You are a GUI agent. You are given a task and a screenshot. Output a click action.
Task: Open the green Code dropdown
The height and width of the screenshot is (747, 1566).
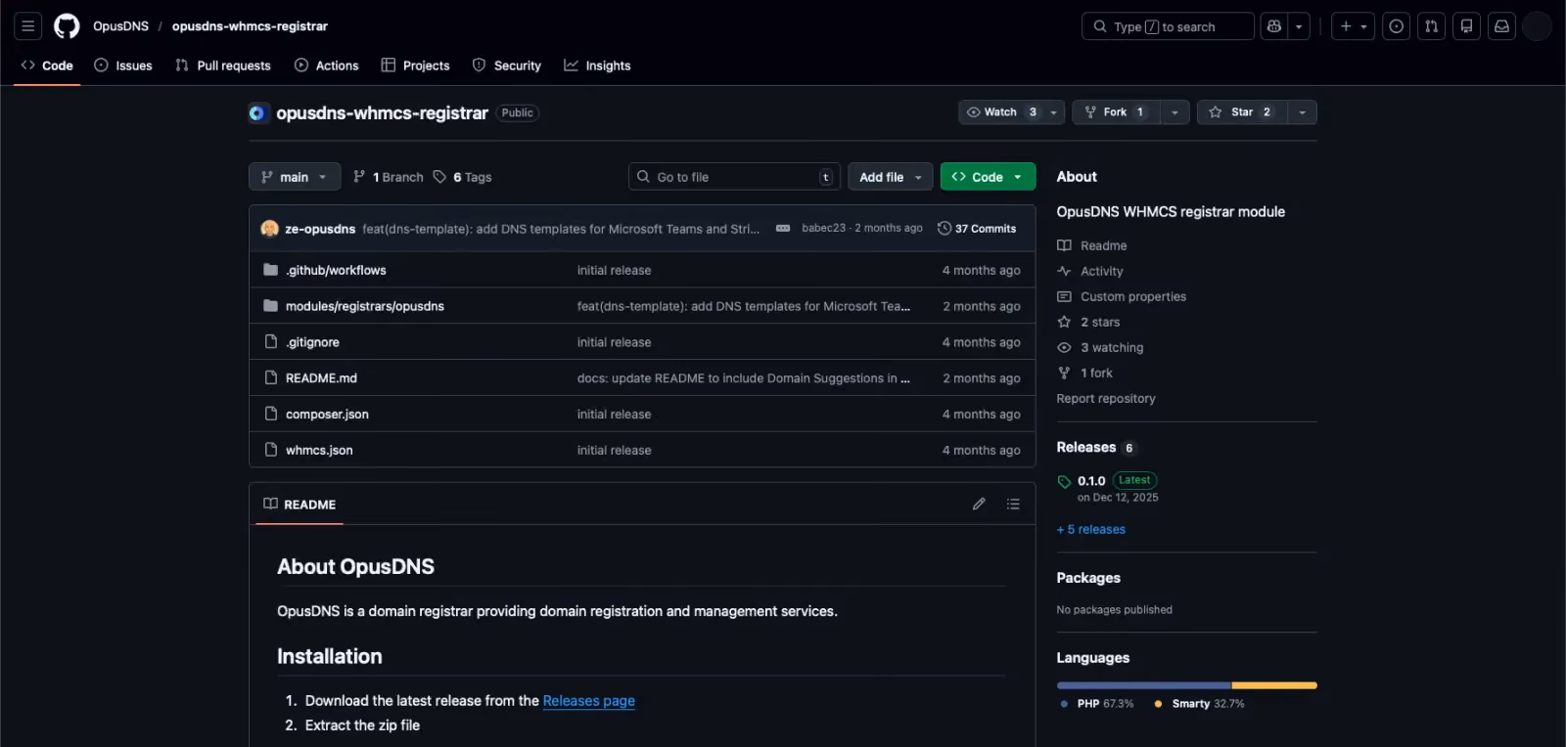click(x=988, y=177)
